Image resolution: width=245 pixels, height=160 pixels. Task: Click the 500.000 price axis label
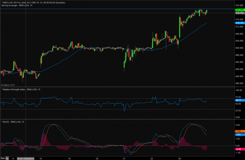click(239, 48)
